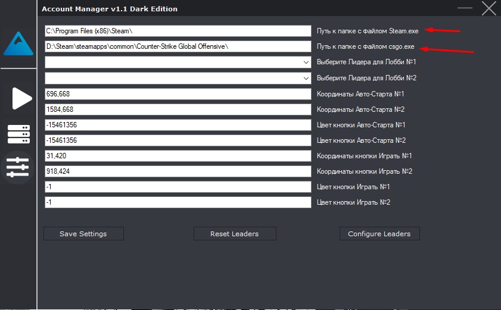
Task: Click the 'Путь к папке с файлом csgo.exe' label
Action: [x=366, y=46]
